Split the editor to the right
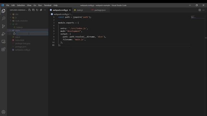 point(200,10)
